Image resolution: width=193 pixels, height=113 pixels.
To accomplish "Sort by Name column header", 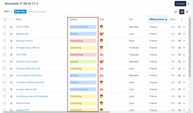I will coord(18,19).
